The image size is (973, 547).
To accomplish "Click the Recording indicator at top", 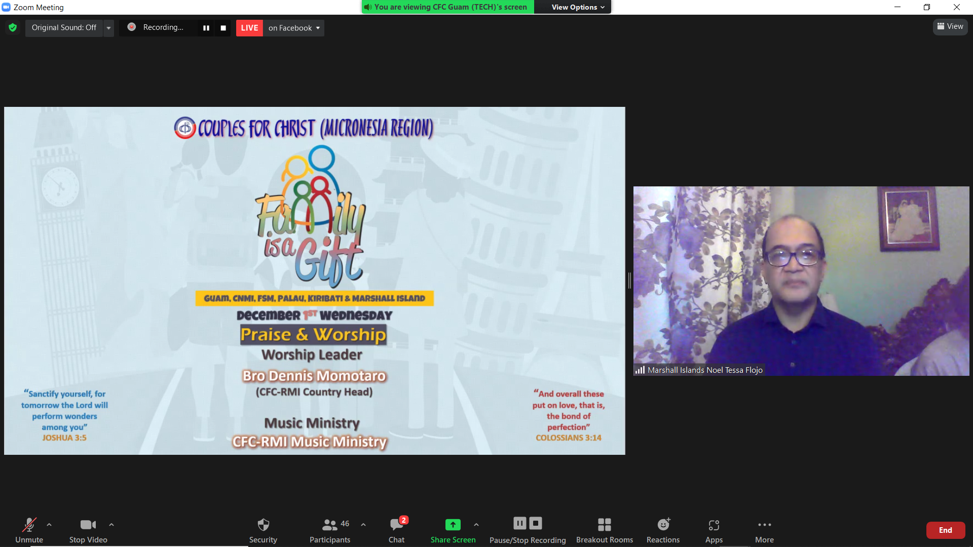I will click(157, 27).
